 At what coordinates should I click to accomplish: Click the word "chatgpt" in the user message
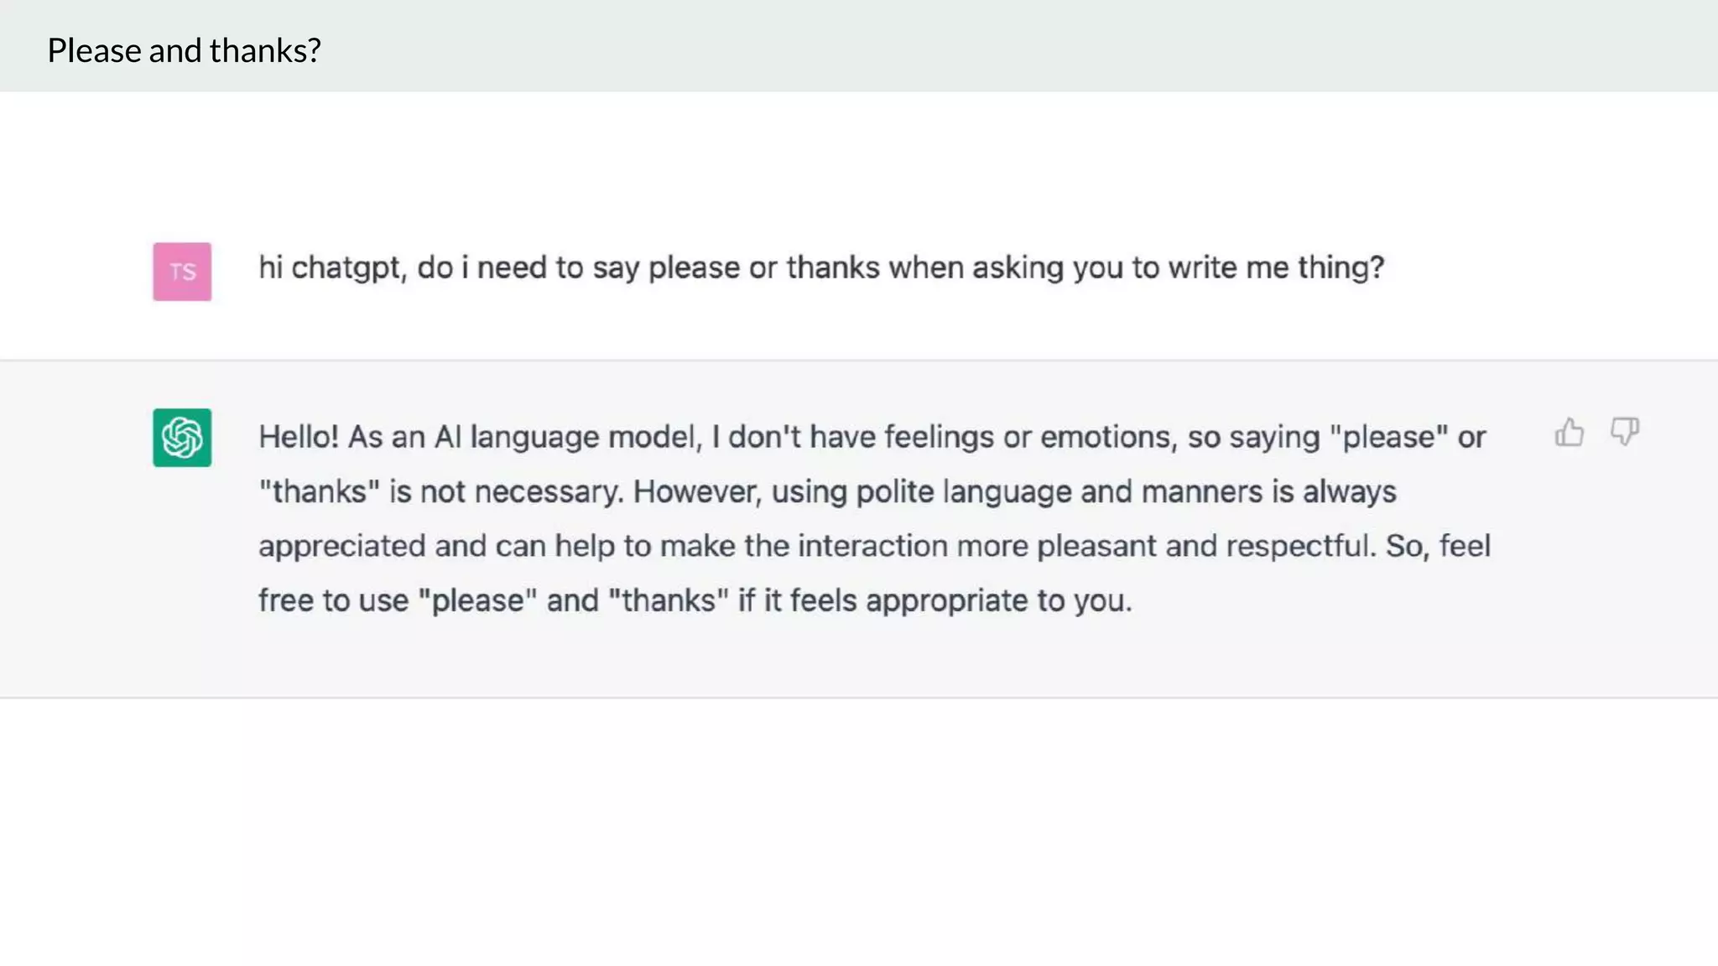(x=348, y=268)
